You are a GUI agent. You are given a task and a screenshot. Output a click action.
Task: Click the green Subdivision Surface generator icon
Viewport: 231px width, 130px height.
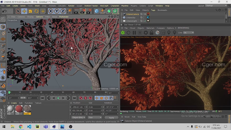[x=109, y=11]
